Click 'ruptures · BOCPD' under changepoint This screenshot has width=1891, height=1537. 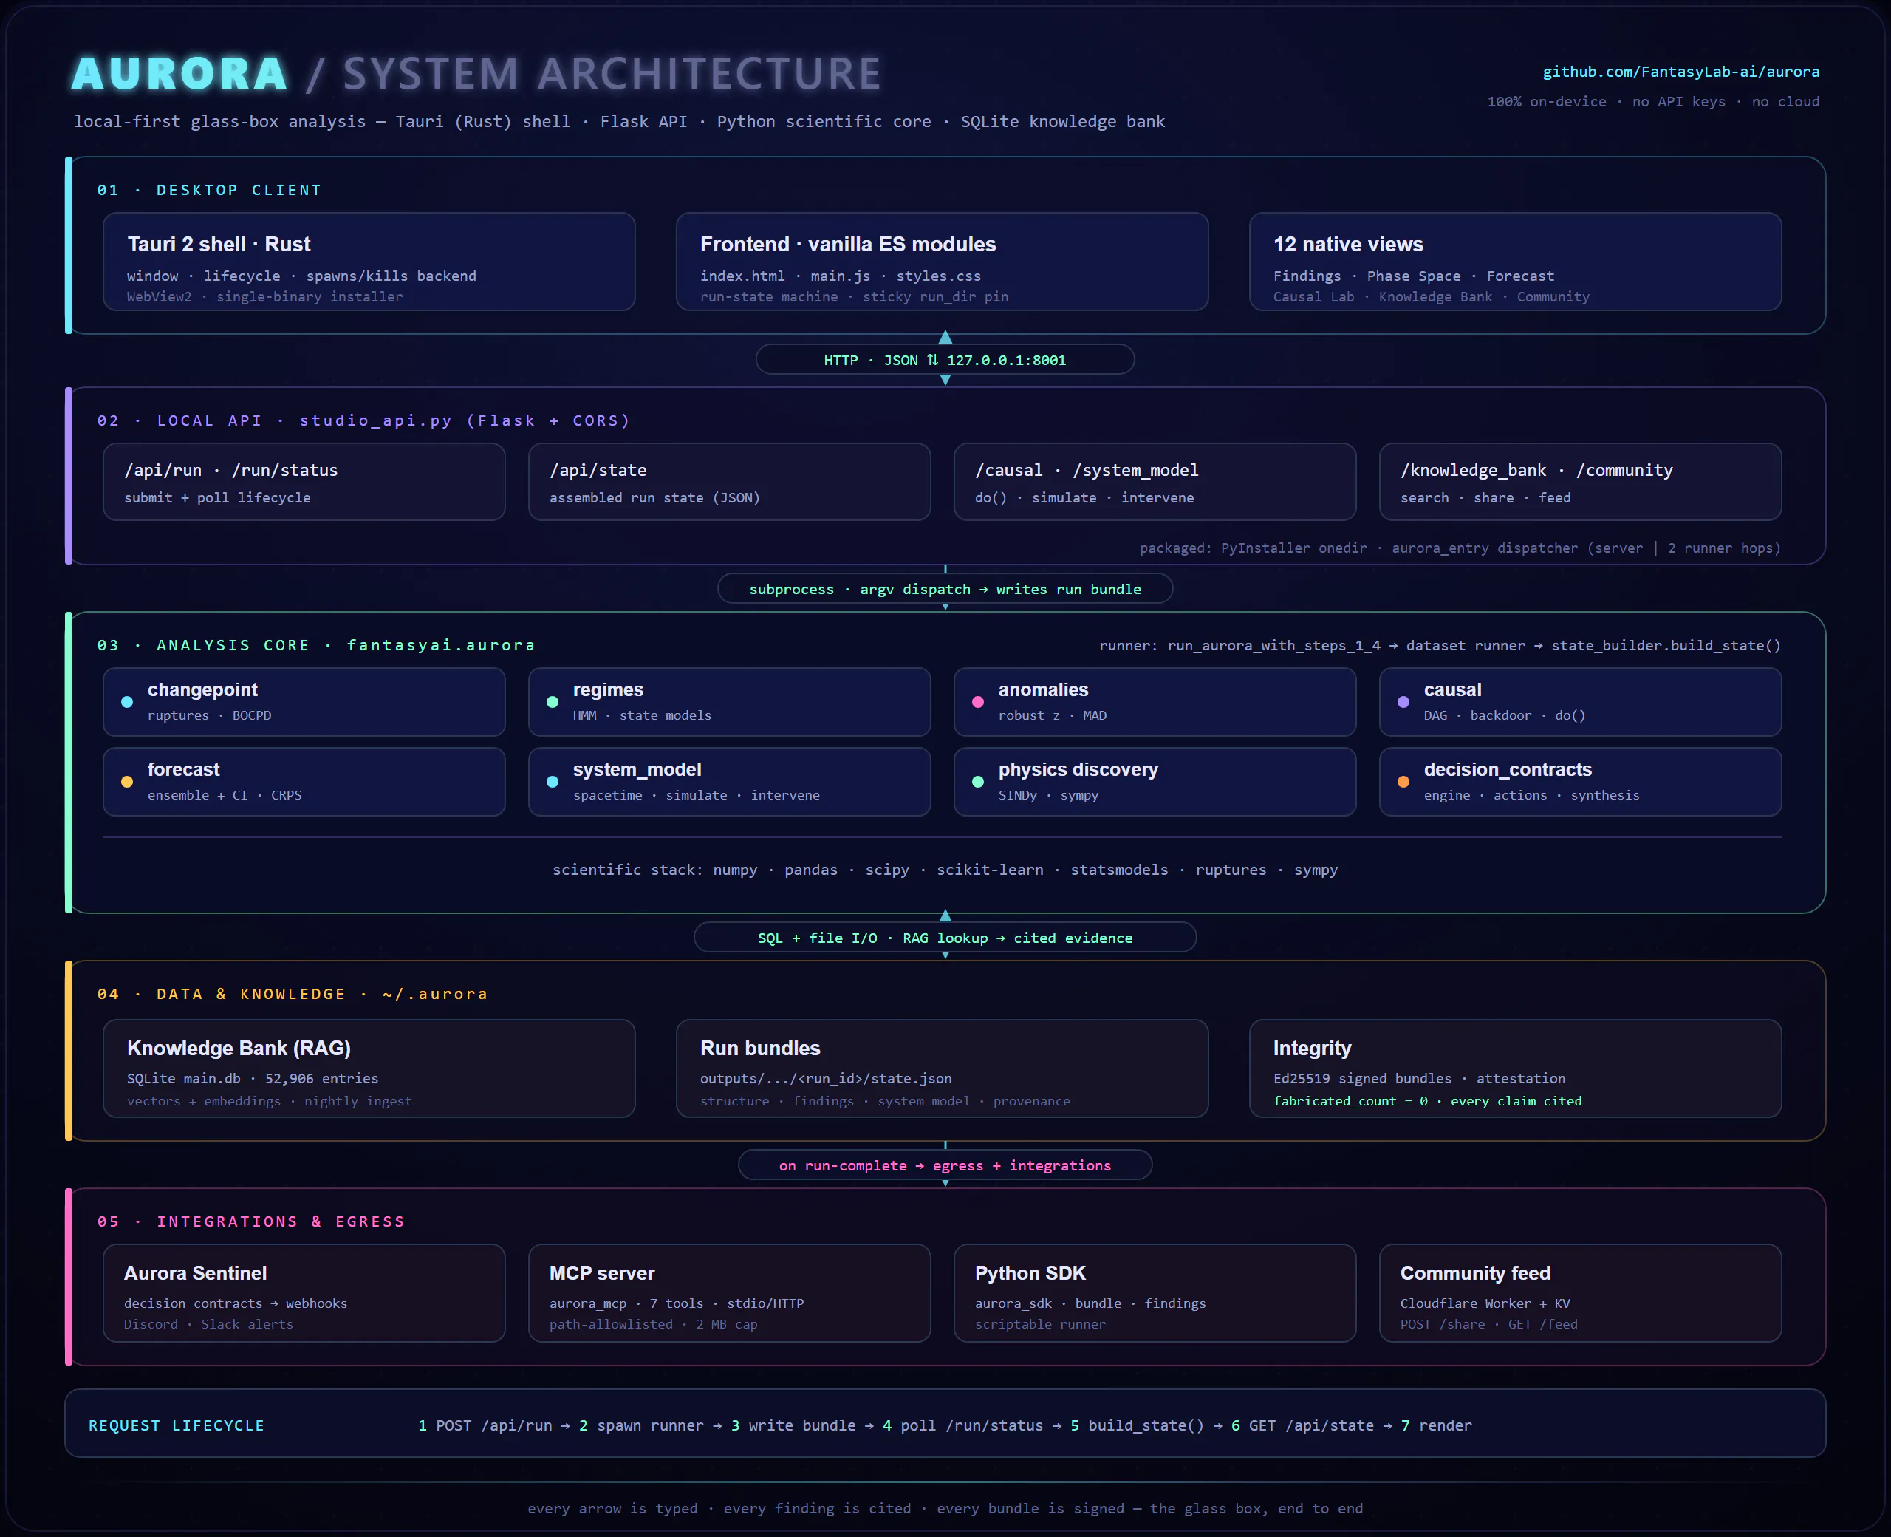[x=210, y=715]
